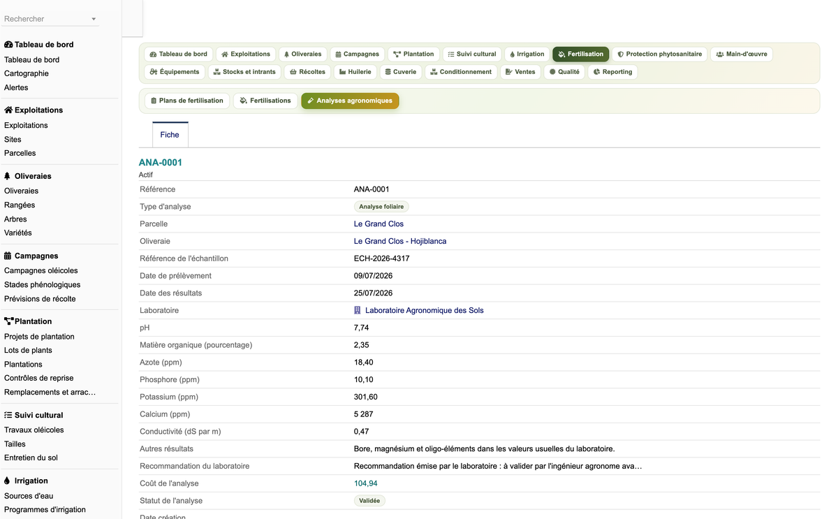Screen dimensions: 838x519
Task: Click the ANA-0001 record title
Action: 161,163
